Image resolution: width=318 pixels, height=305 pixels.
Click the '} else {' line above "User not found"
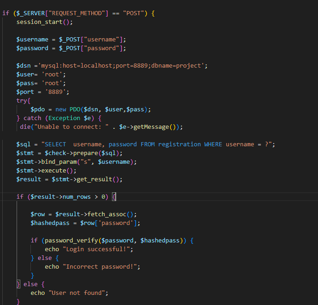click(x=30, y=284)
